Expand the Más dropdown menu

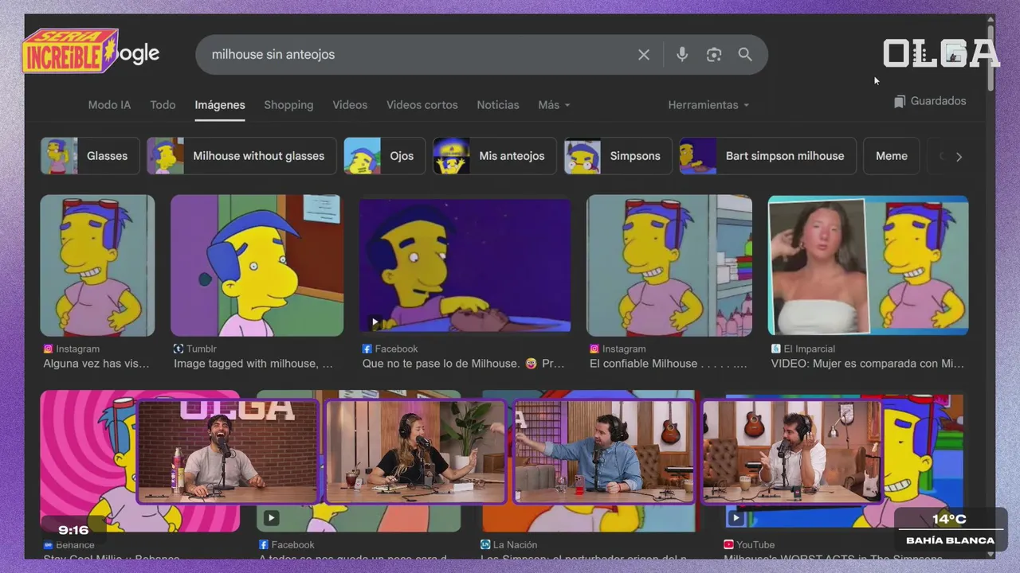[554, 105]
